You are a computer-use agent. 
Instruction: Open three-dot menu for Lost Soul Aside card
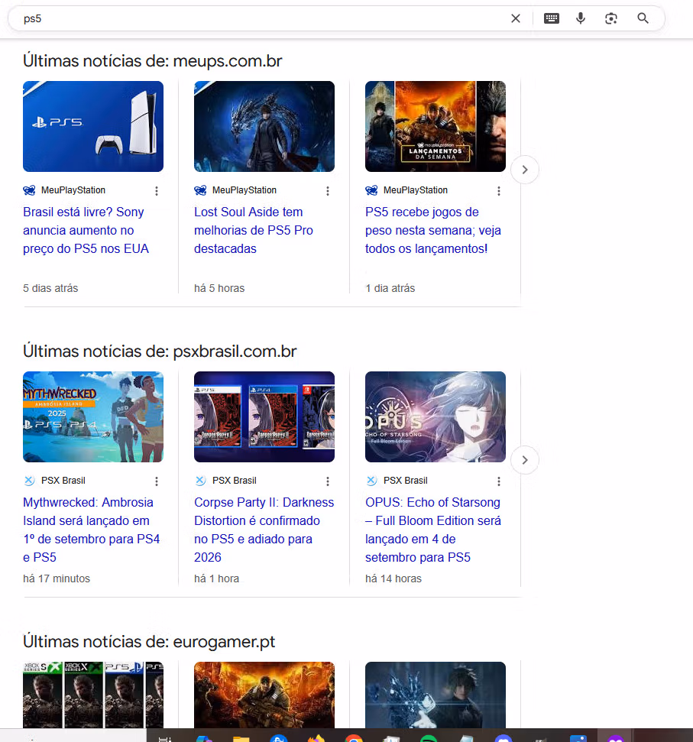tap(328, 191)
